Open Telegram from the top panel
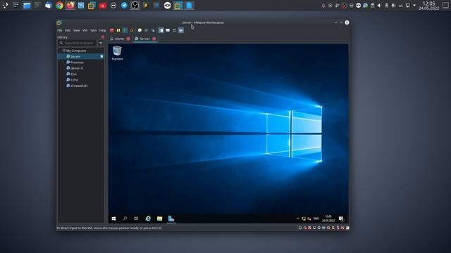Viewport: 451px width, 253px height. tap(124, 6)
